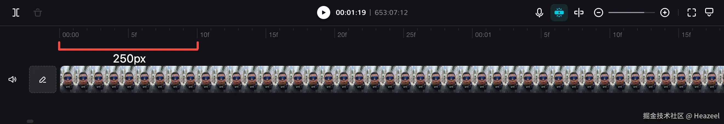Toggle the highlighted magnetic snap button
Screen dimensions: 724x124
coord(559,13)
